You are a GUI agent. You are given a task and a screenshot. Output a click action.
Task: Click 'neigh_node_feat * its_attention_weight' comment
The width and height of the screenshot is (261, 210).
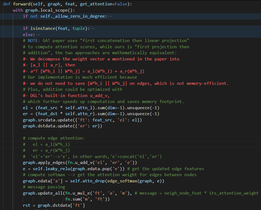tap(211, 193)
